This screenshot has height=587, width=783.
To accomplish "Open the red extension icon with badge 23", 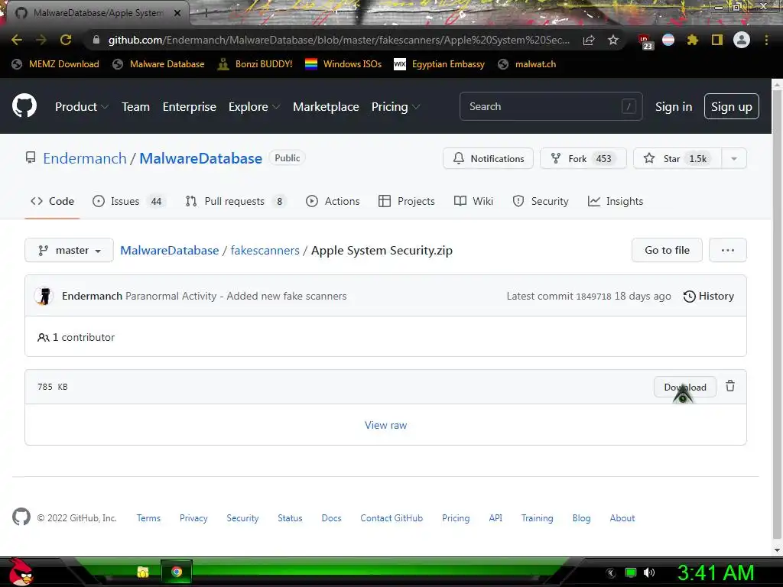I will (645, 41).
